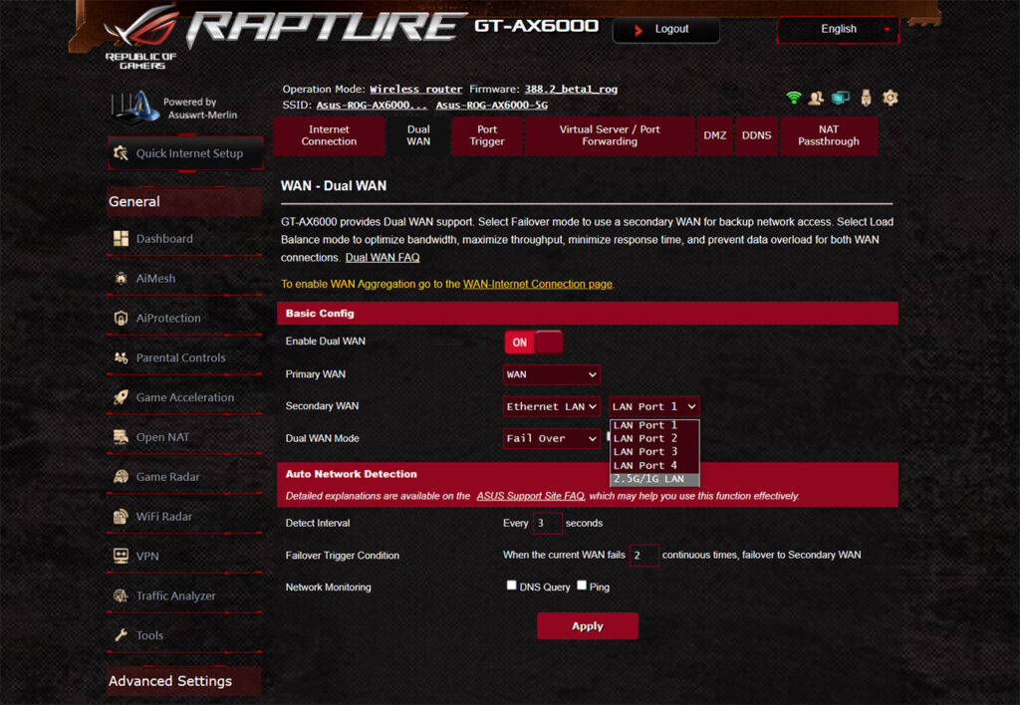
Task: Expand the Dual WAN Mode selector
Action: click(551, 438)
